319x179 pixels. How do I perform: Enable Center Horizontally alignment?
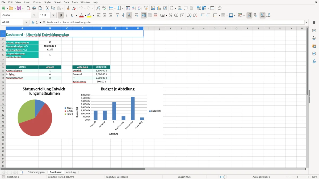(104, 15)
